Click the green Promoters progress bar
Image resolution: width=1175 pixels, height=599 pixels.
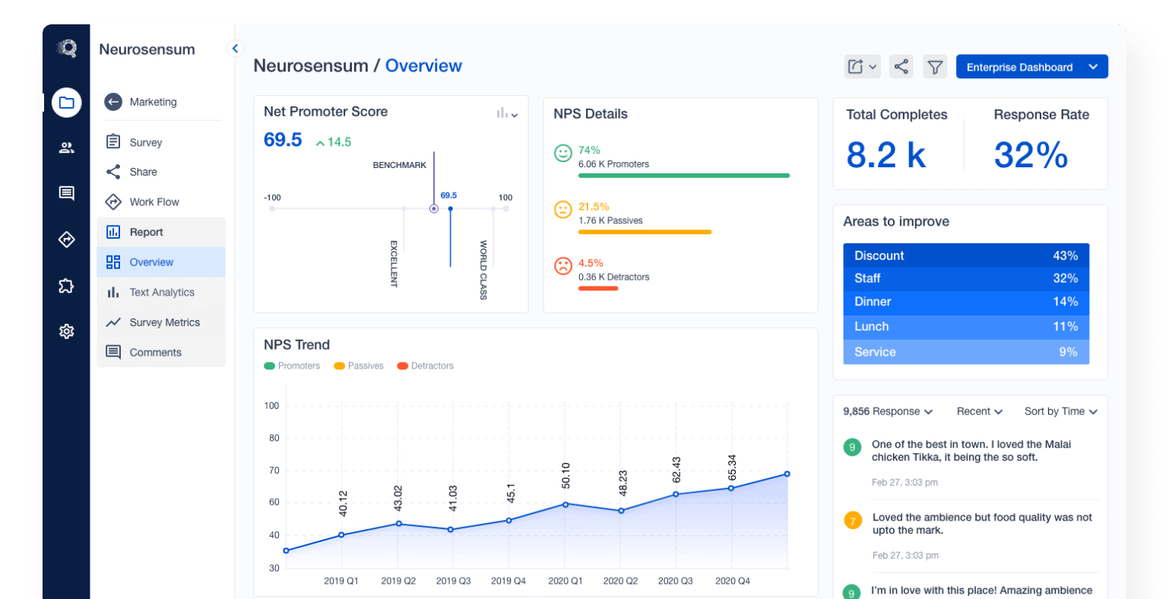pyautogui.click(x=684, y=176)
